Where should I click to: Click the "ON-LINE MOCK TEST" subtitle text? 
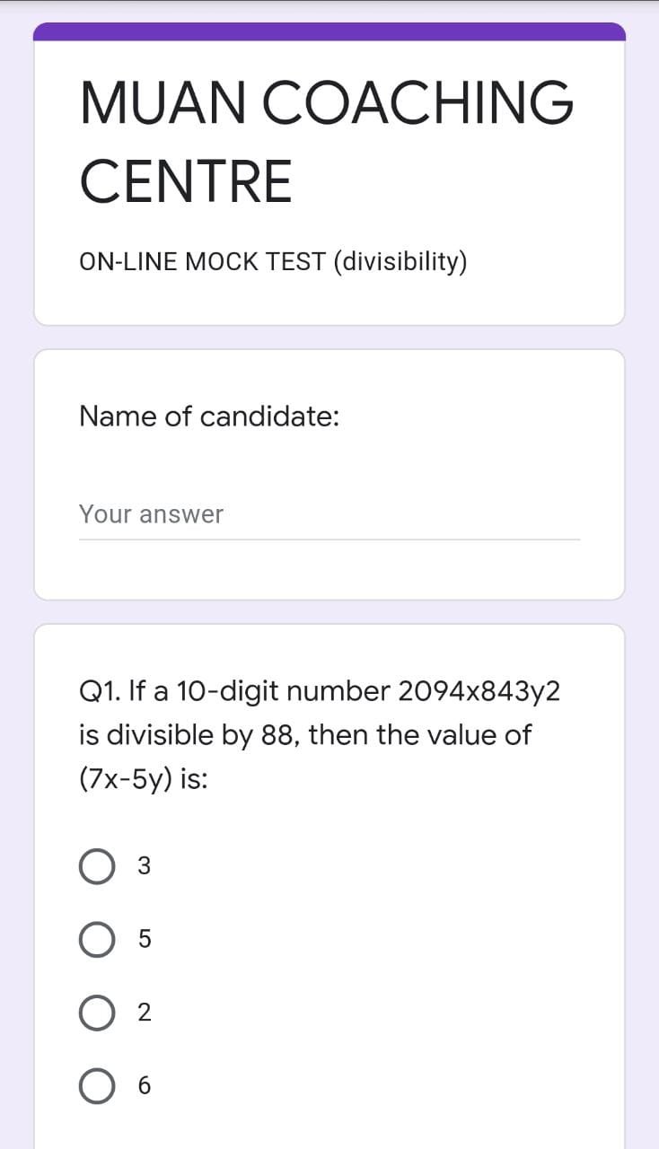pos(202,262)
